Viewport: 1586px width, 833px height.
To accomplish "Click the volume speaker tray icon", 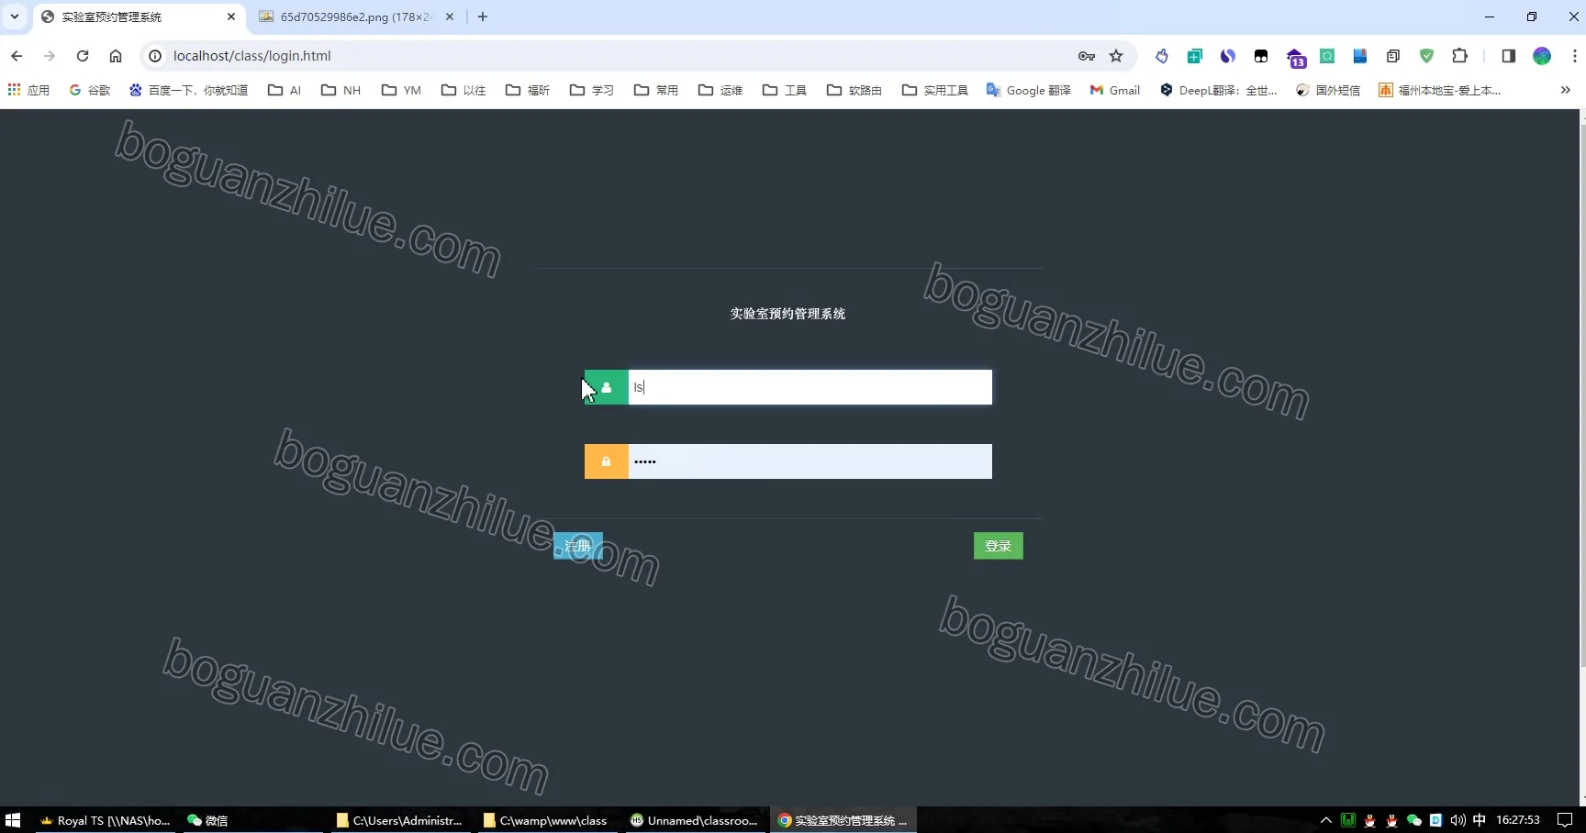I will (x=1458, y=820).
